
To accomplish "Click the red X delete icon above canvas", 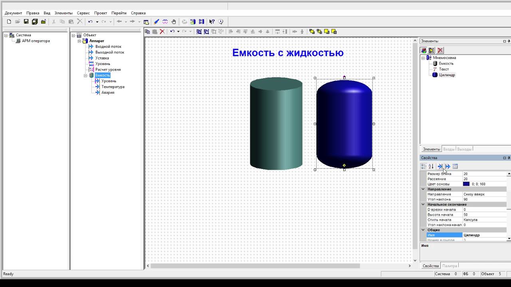I will tap(162, 31).
